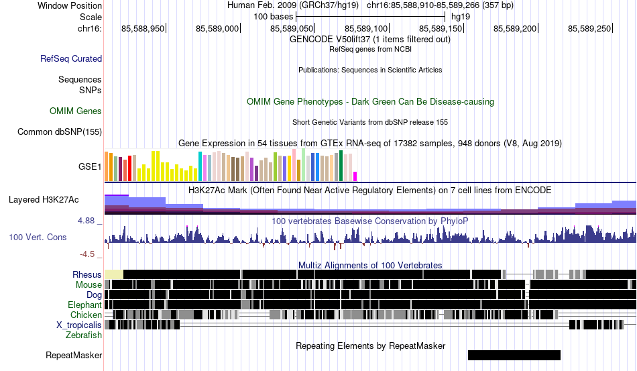Image resolution: width=637 pixels, height=371 pixels.
Task: Click the cyan bar in GSE1 chart
Action: [x=200, y=166]
